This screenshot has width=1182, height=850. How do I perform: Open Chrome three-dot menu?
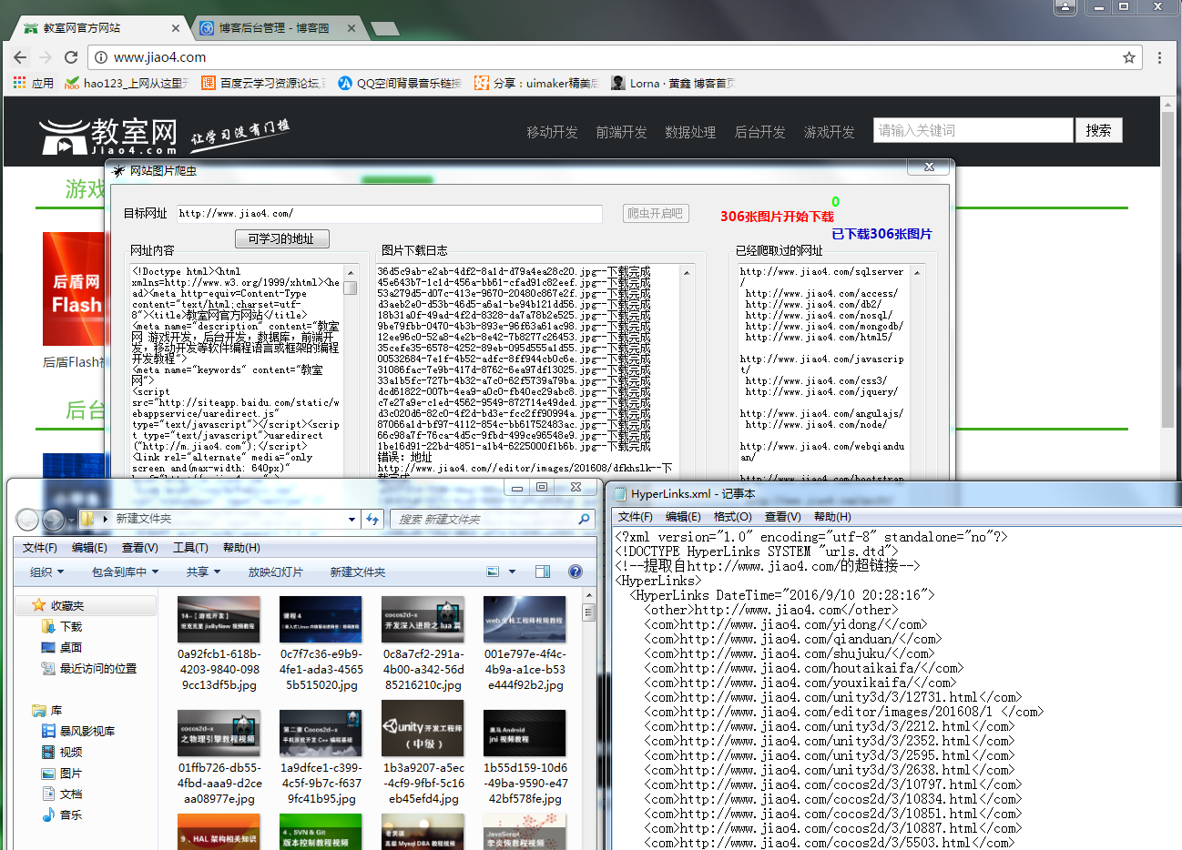tap(1159, 57)
